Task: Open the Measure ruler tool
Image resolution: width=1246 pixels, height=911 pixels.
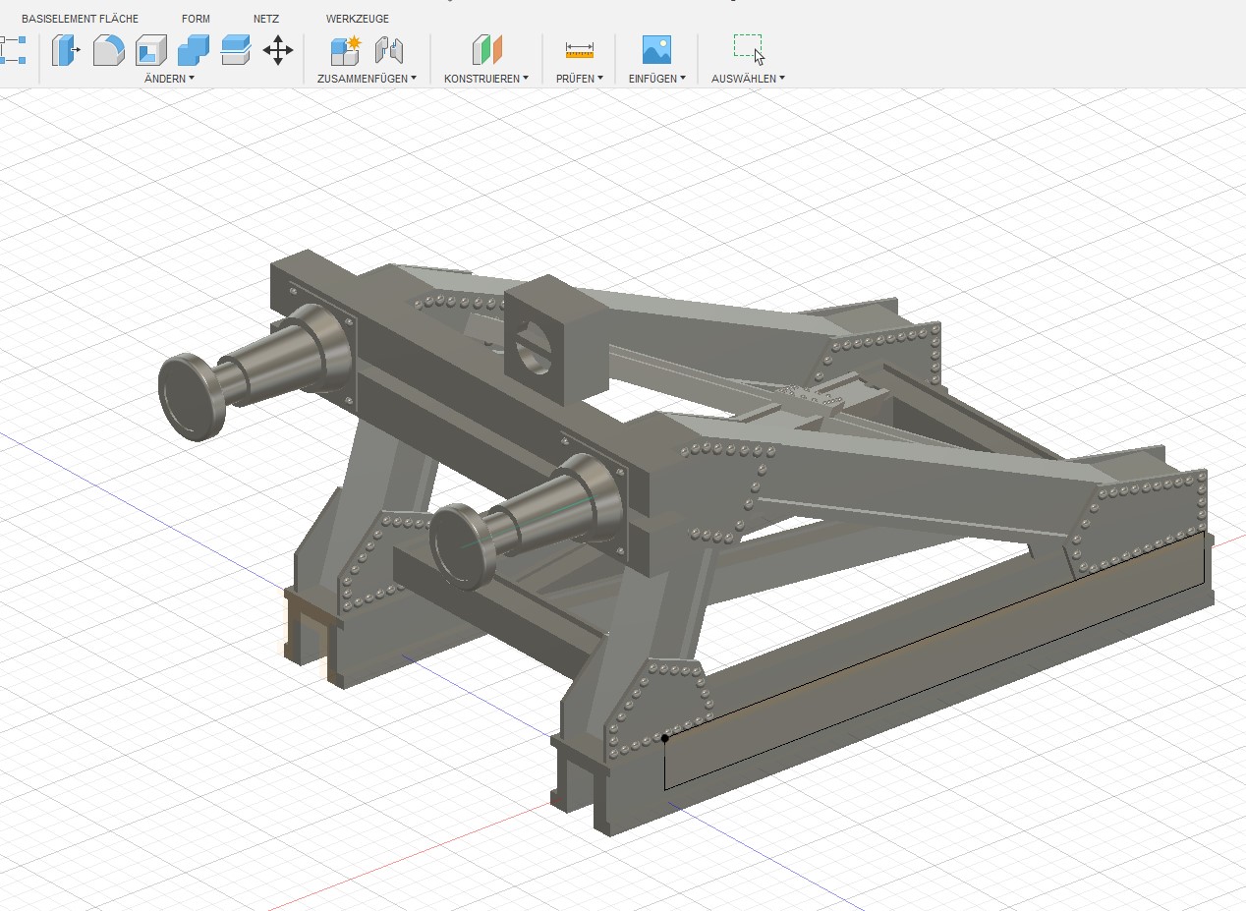Action: pos(580,50)
